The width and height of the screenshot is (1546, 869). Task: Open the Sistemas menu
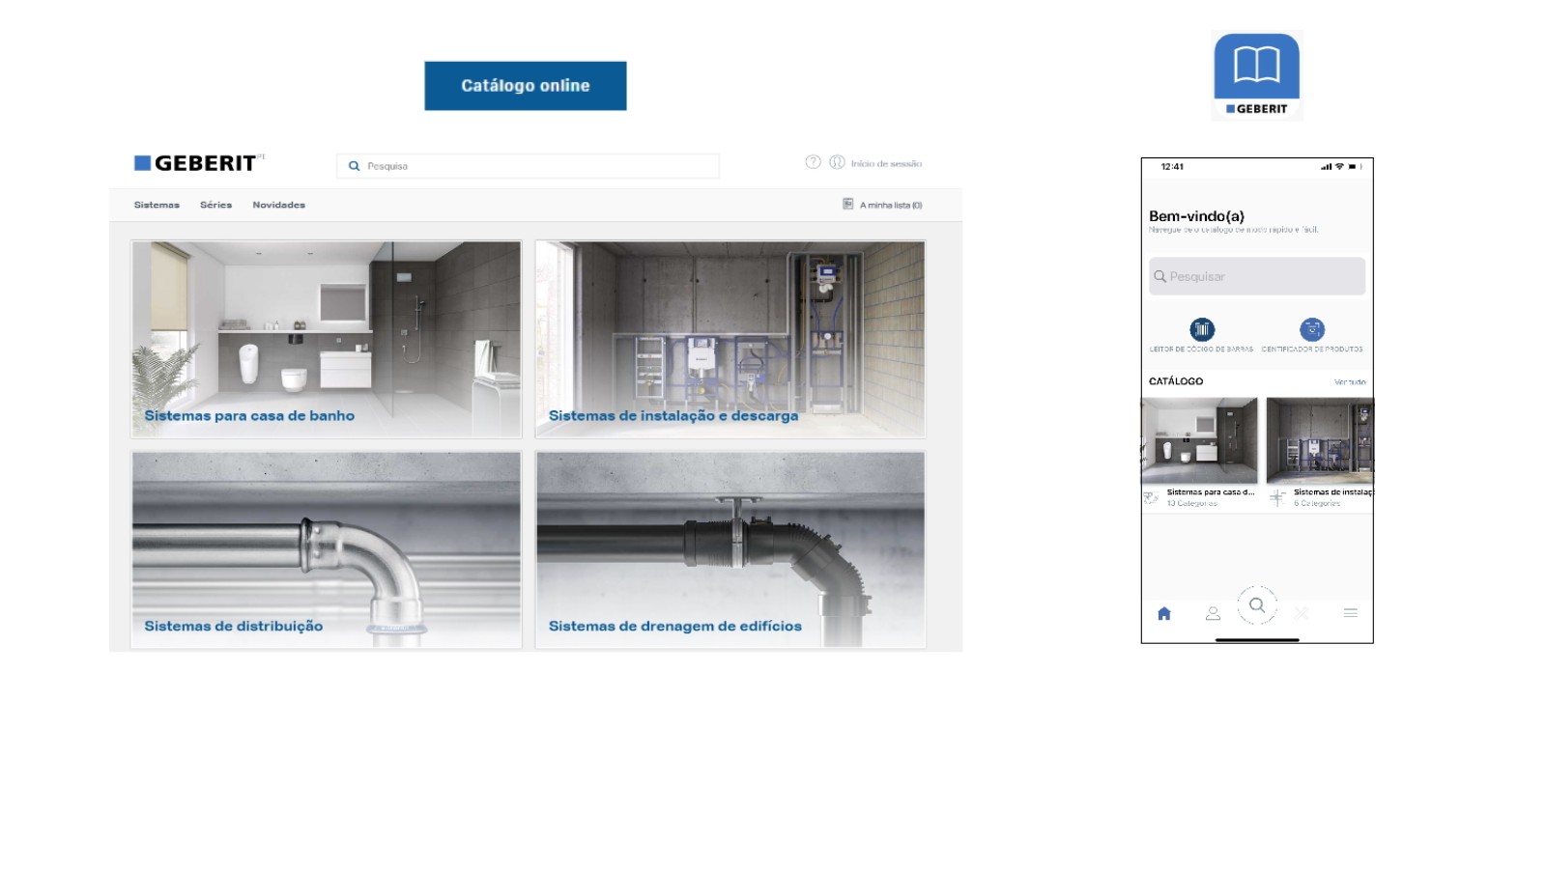tap(156, 205)
